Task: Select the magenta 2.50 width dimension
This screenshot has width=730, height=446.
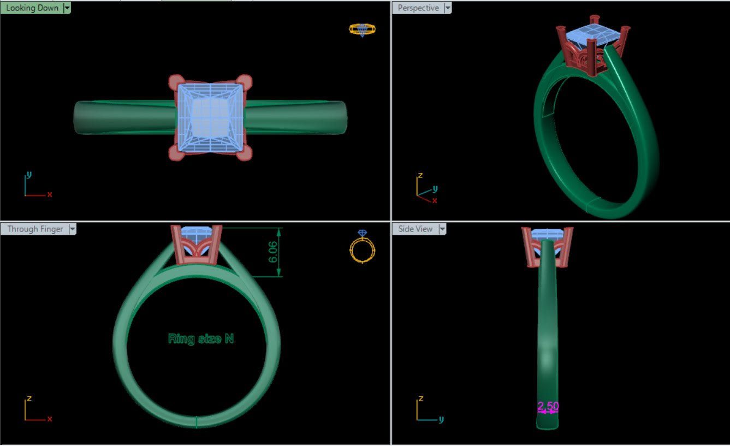Action: point(548,407)
